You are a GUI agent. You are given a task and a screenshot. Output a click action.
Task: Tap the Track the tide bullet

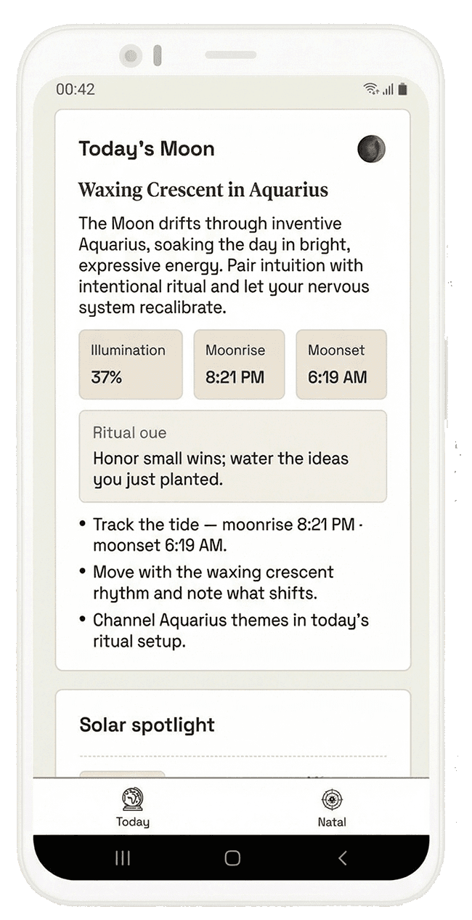pyautogui.click(x=227, y=534)
